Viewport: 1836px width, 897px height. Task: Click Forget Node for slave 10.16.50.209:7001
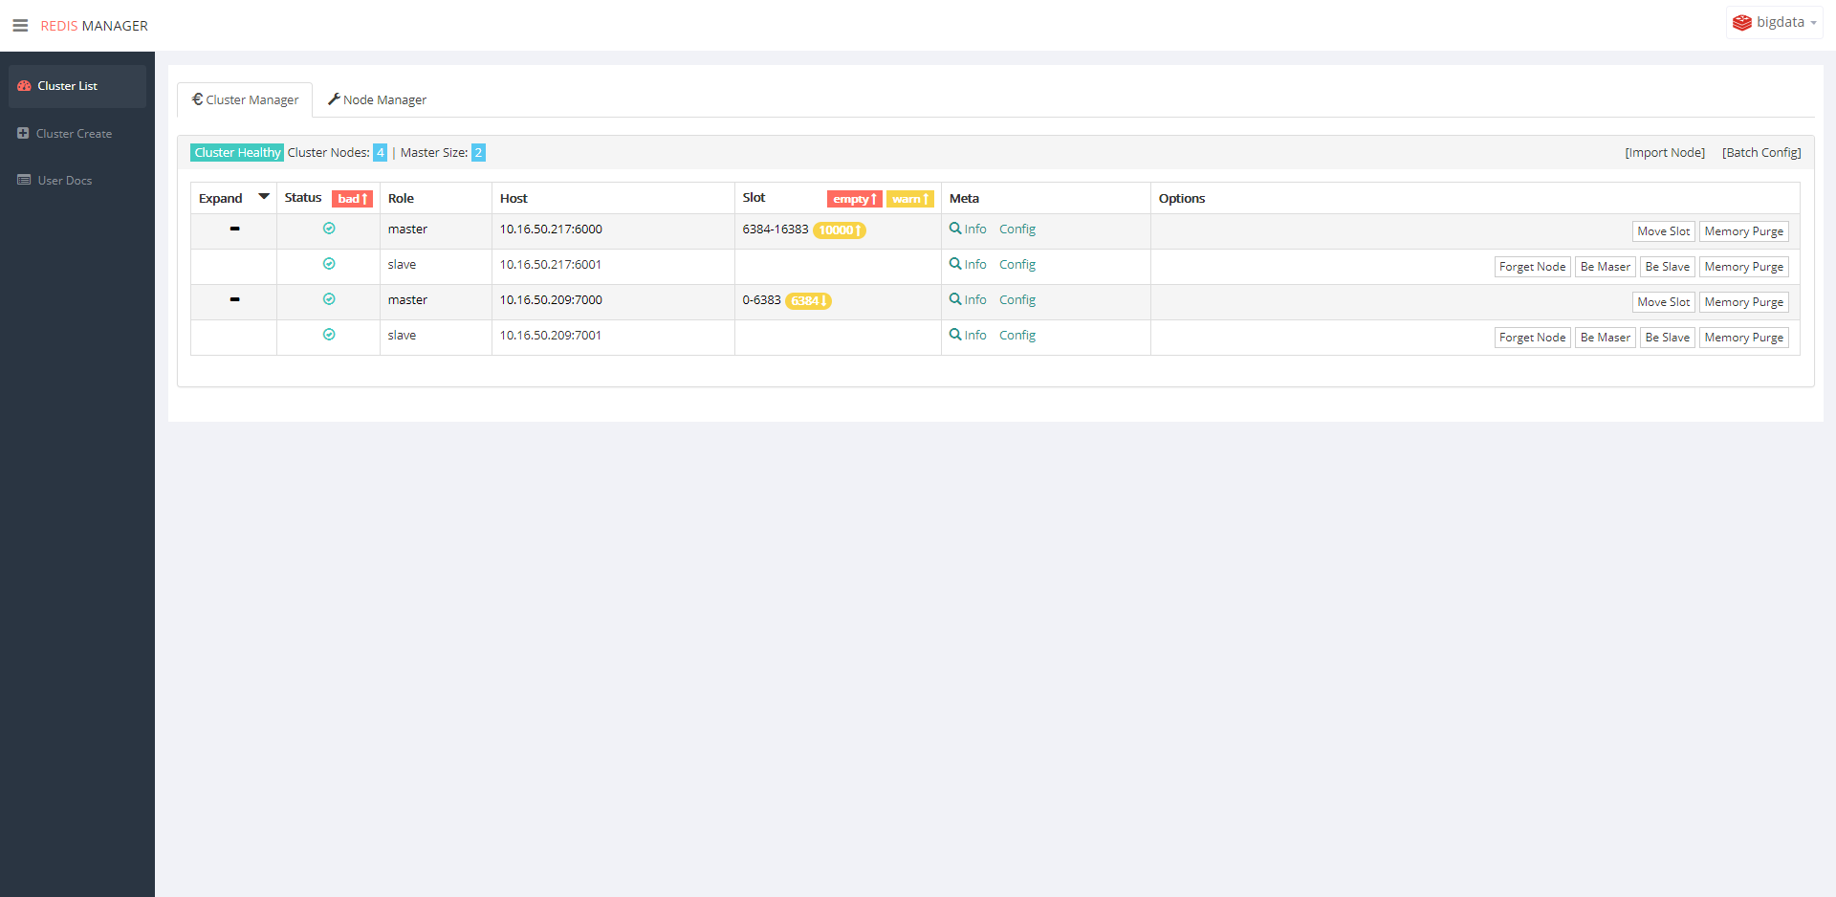(x=1532, y=338)
